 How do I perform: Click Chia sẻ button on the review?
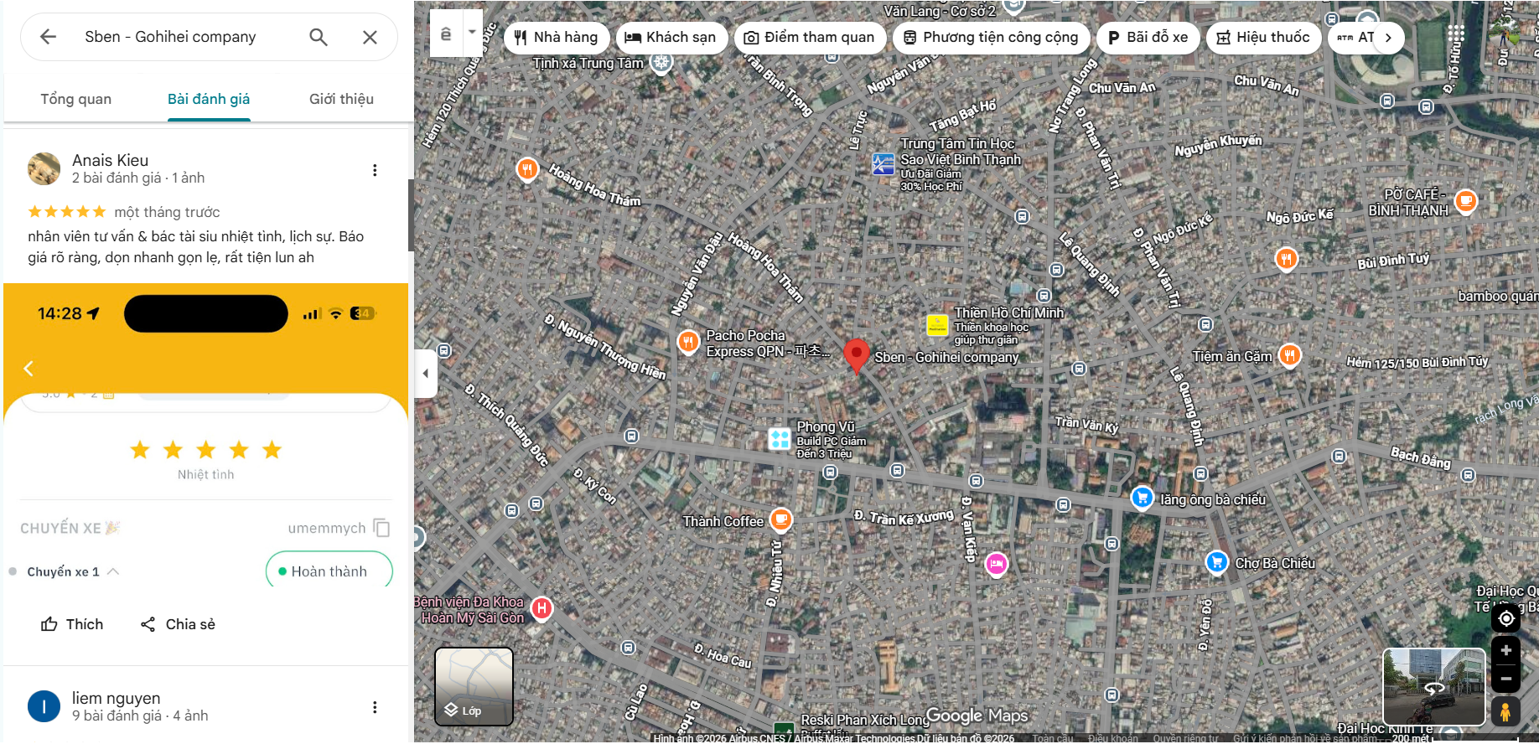coord(178,624)
